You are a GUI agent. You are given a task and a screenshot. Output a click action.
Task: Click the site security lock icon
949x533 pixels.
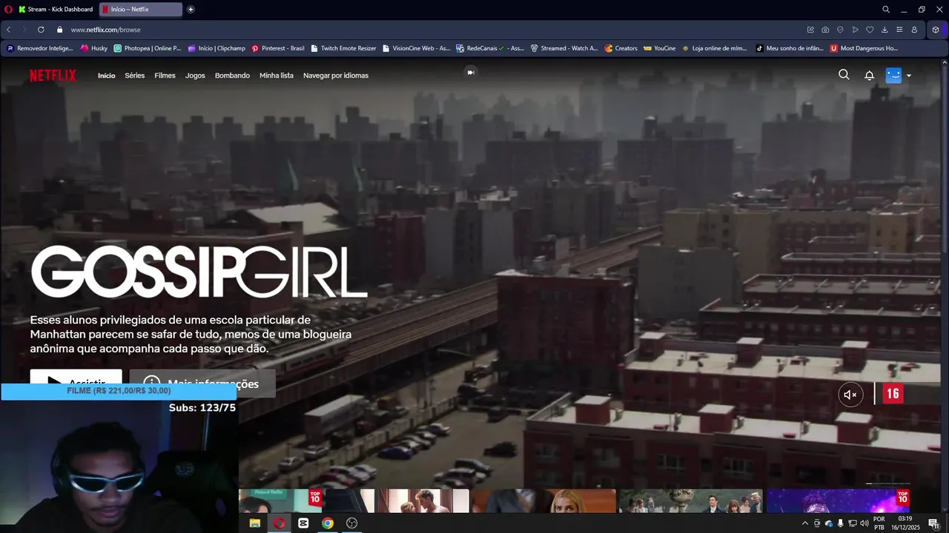coord(59,30)
